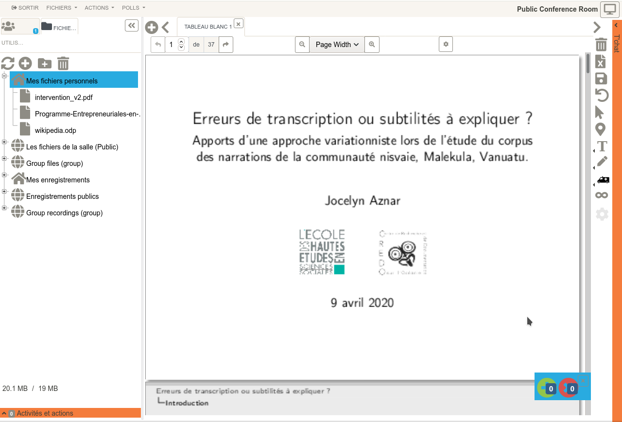Open the Fichiers menu
The width and height of the screenshot is (622, 422).
coord(61,8)
